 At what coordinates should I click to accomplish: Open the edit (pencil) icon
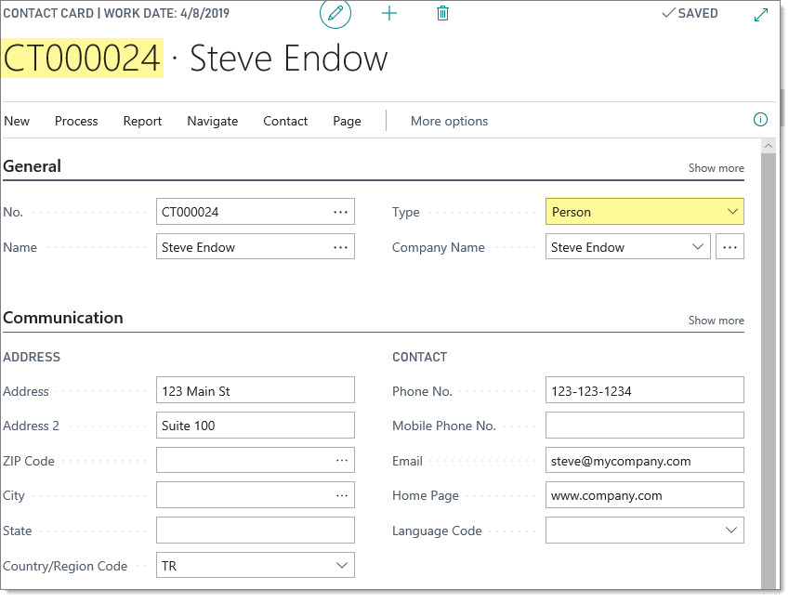pos(335,14)
